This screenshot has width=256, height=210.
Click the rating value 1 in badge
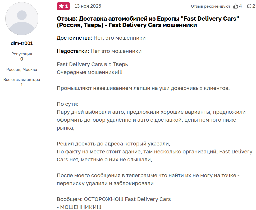[66, 6]
